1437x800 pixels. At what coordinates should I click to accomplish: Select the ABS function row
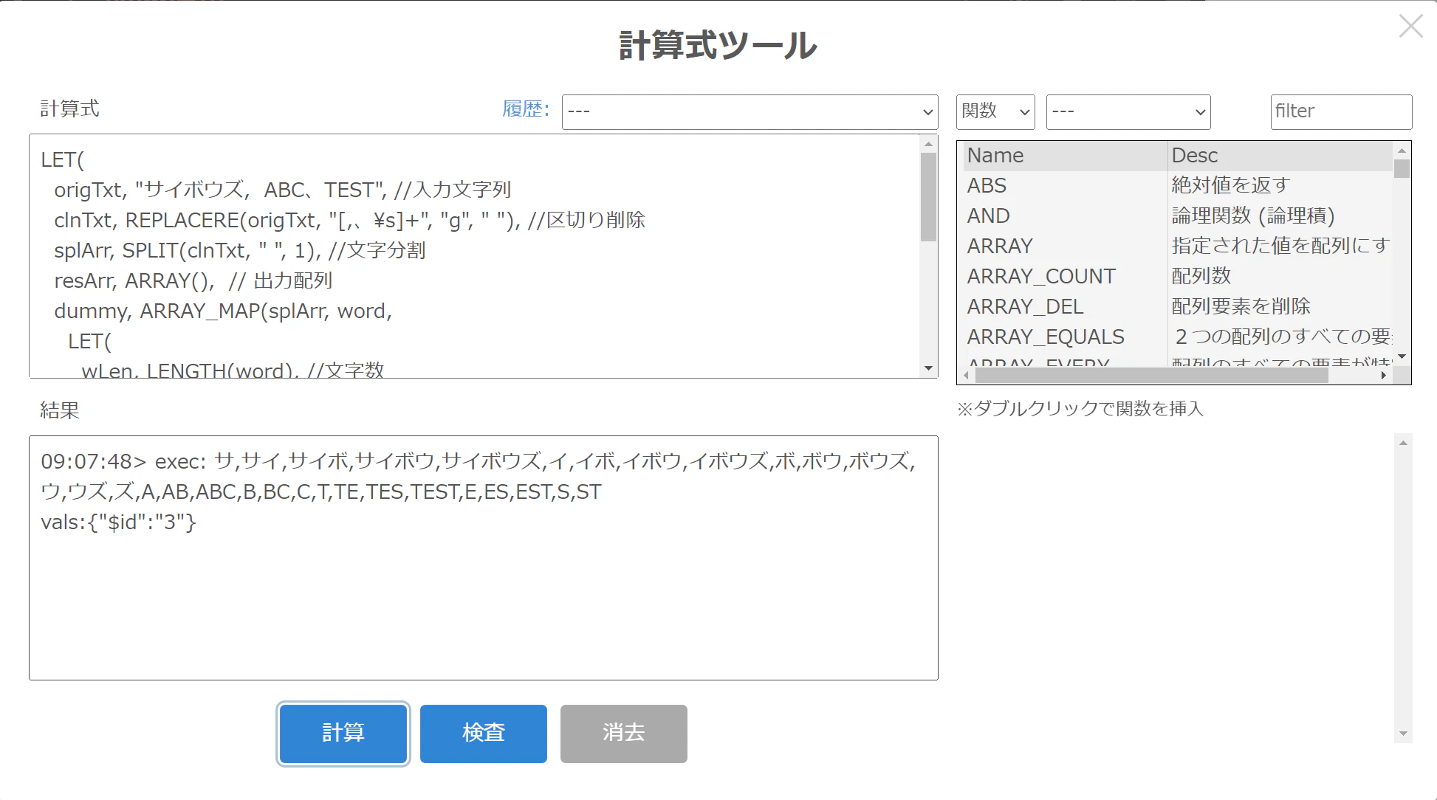click(987, 185)
